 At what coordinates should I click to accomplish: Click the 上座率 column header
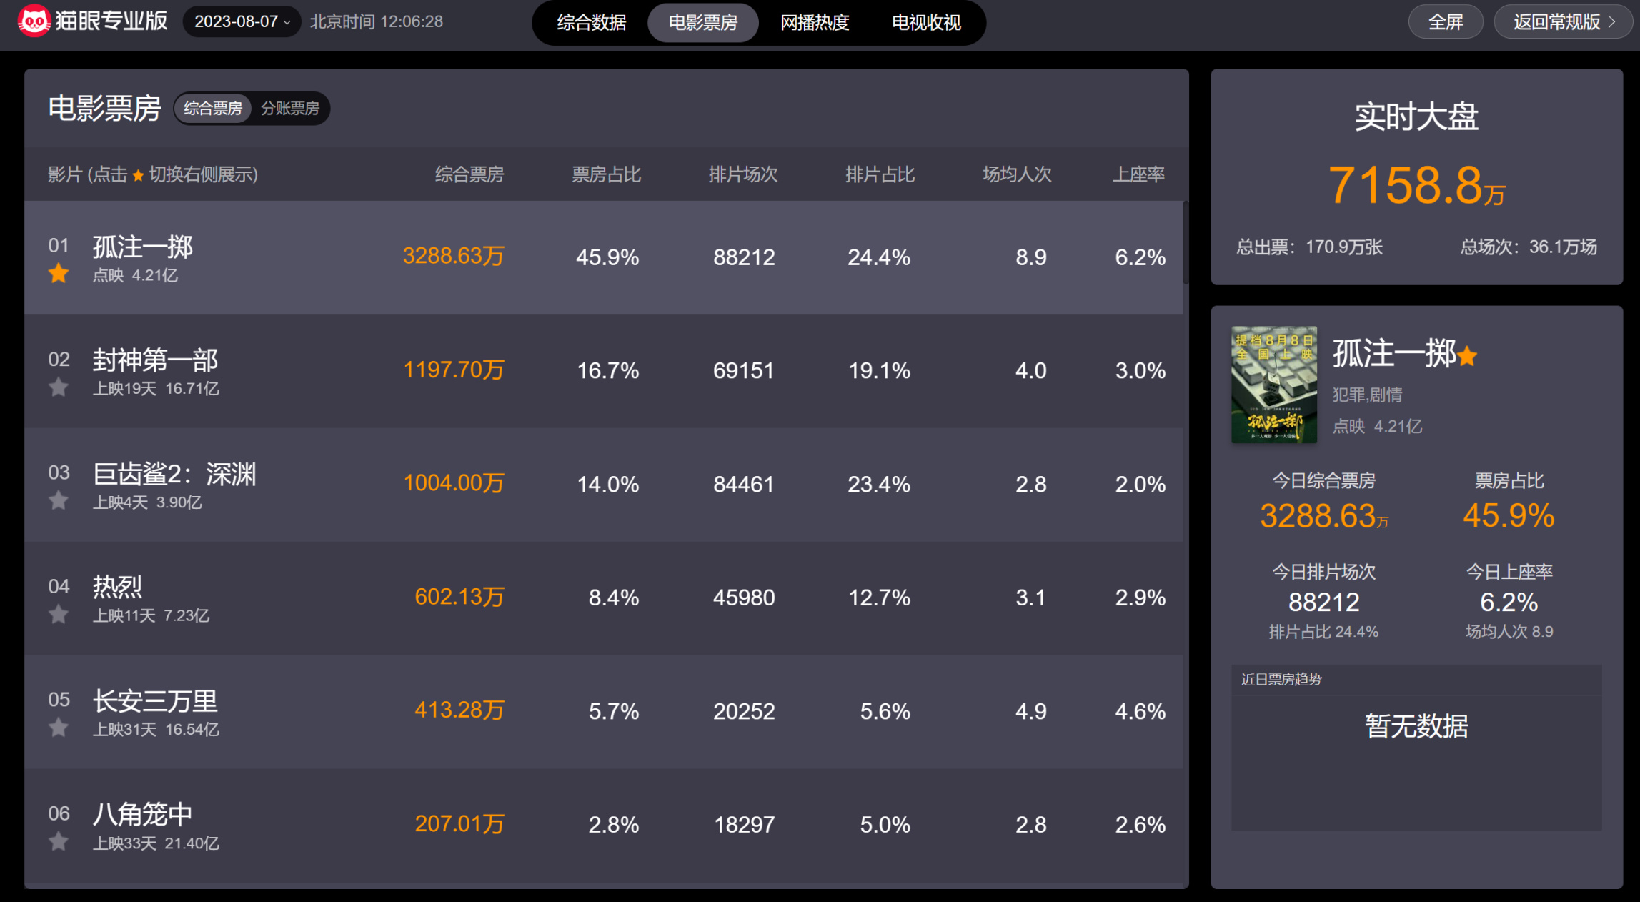[1138, 174]
